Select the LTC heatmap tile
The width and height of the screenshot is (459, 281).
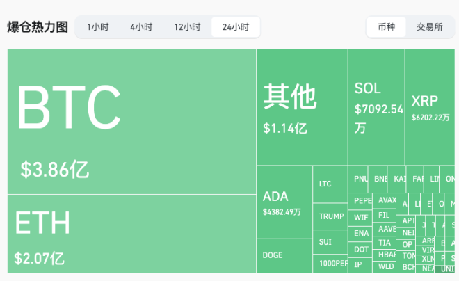pyautogui.click(x=330, y=184)
